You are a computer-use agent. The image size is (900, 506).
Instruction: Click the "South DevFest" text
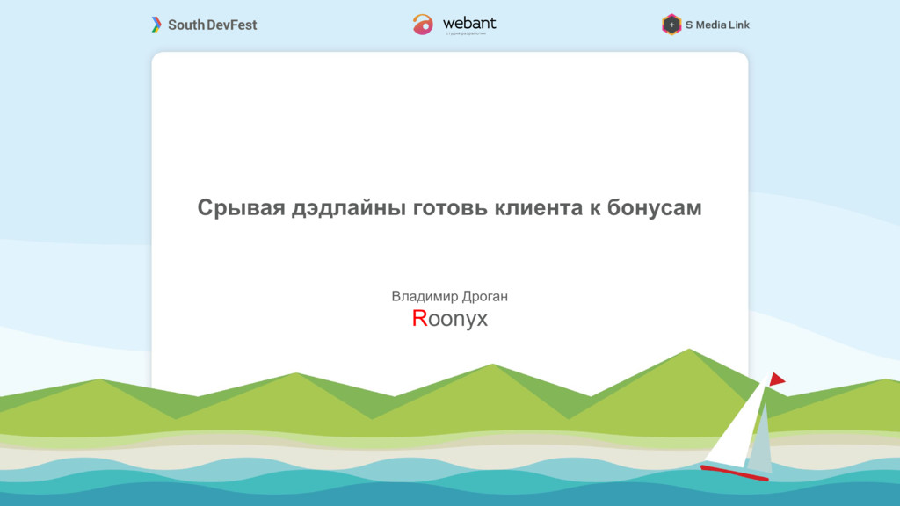(x=213, y=25)
